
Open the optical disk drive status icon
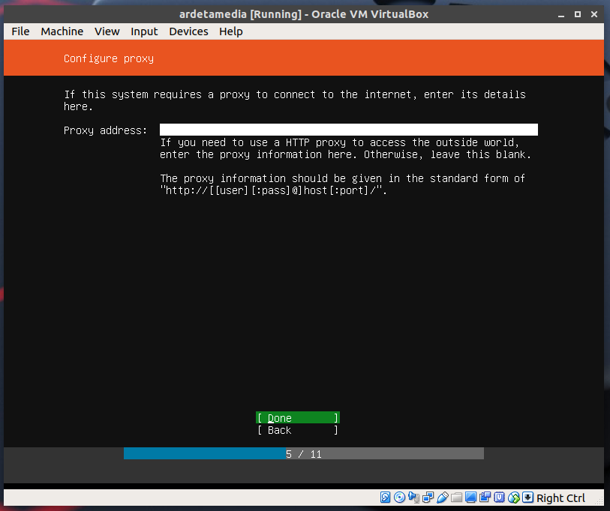pyautogui.click(x=400, y=498)
